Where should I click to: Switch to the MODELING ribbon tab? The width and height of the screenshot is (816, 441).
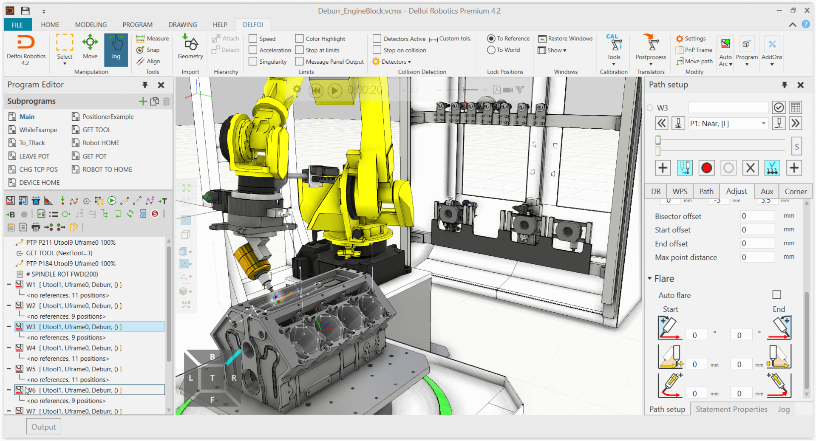tap(91, 25)
